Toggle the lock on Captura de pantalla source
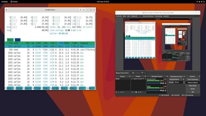This screenshot has height=116, width=206. (x=145, y=79)
